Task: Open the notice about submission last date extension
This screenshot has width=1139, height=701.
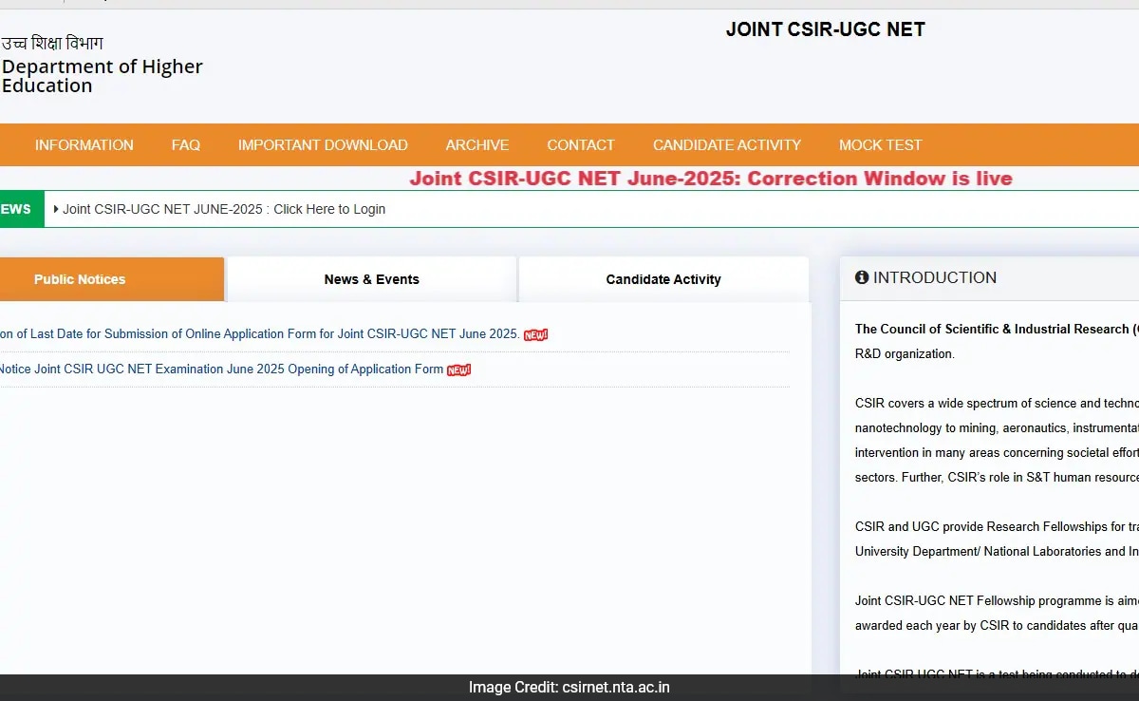Action: click(x=256, y=334)
